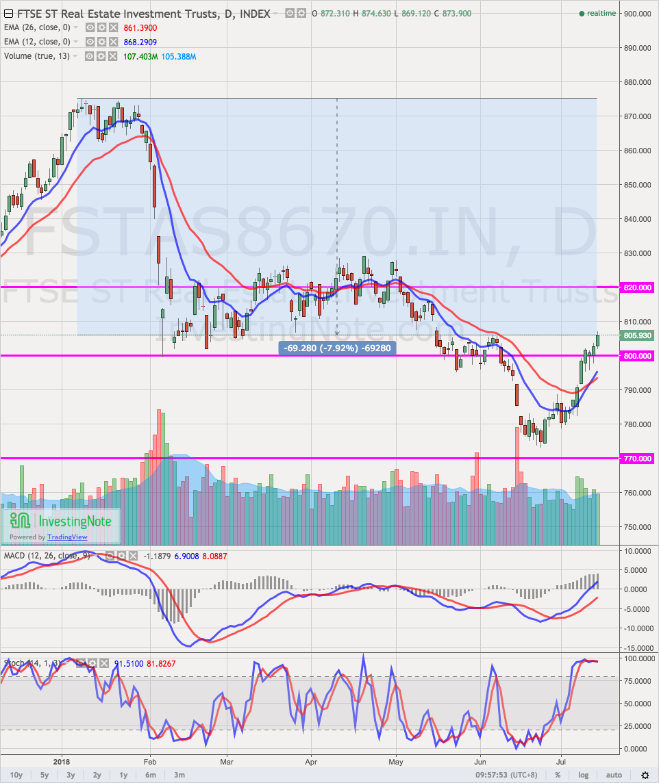Expand the EMA (26, close, 0) dropdown arrow
The height and width of the screenshot is (783, 659).
(76, 27)
